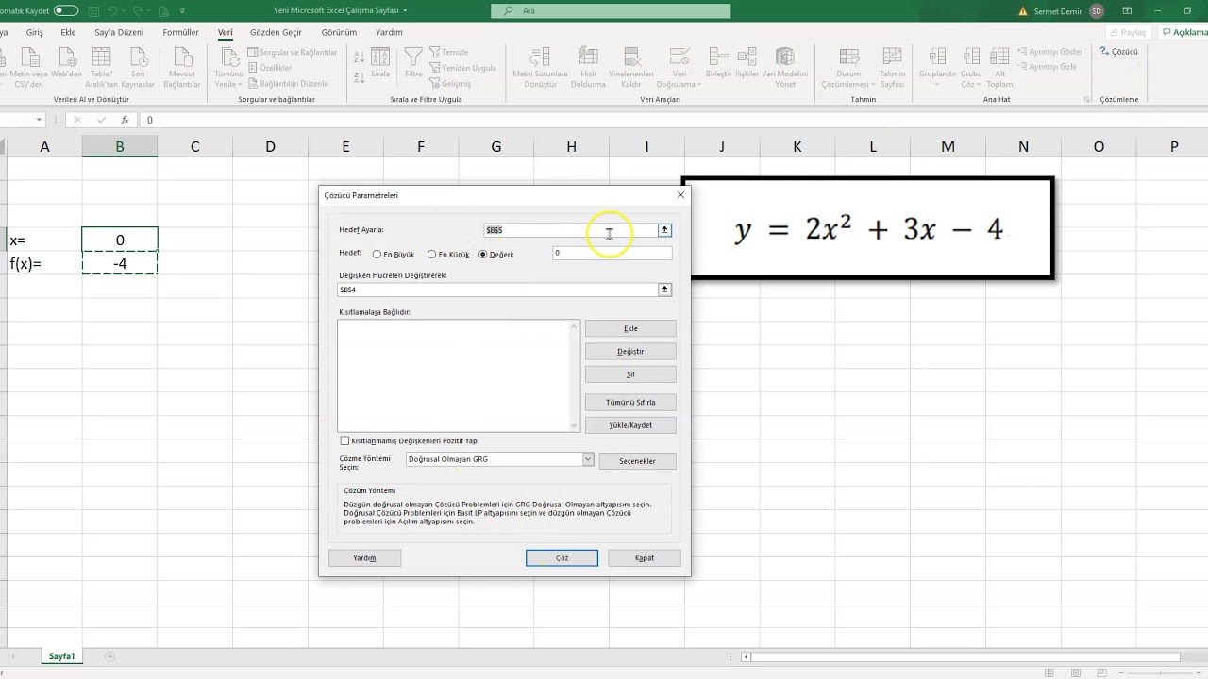1208x679 pixels.
Task: Click the Sil button
Action: pos(630,374)
